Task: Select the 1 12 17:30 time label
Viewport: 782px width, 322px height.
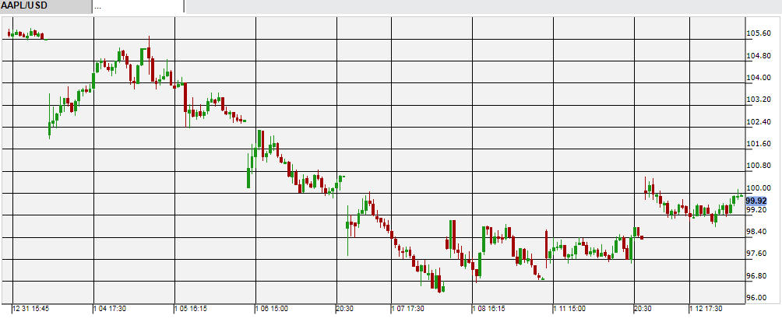Action: [x=707, y=309]
